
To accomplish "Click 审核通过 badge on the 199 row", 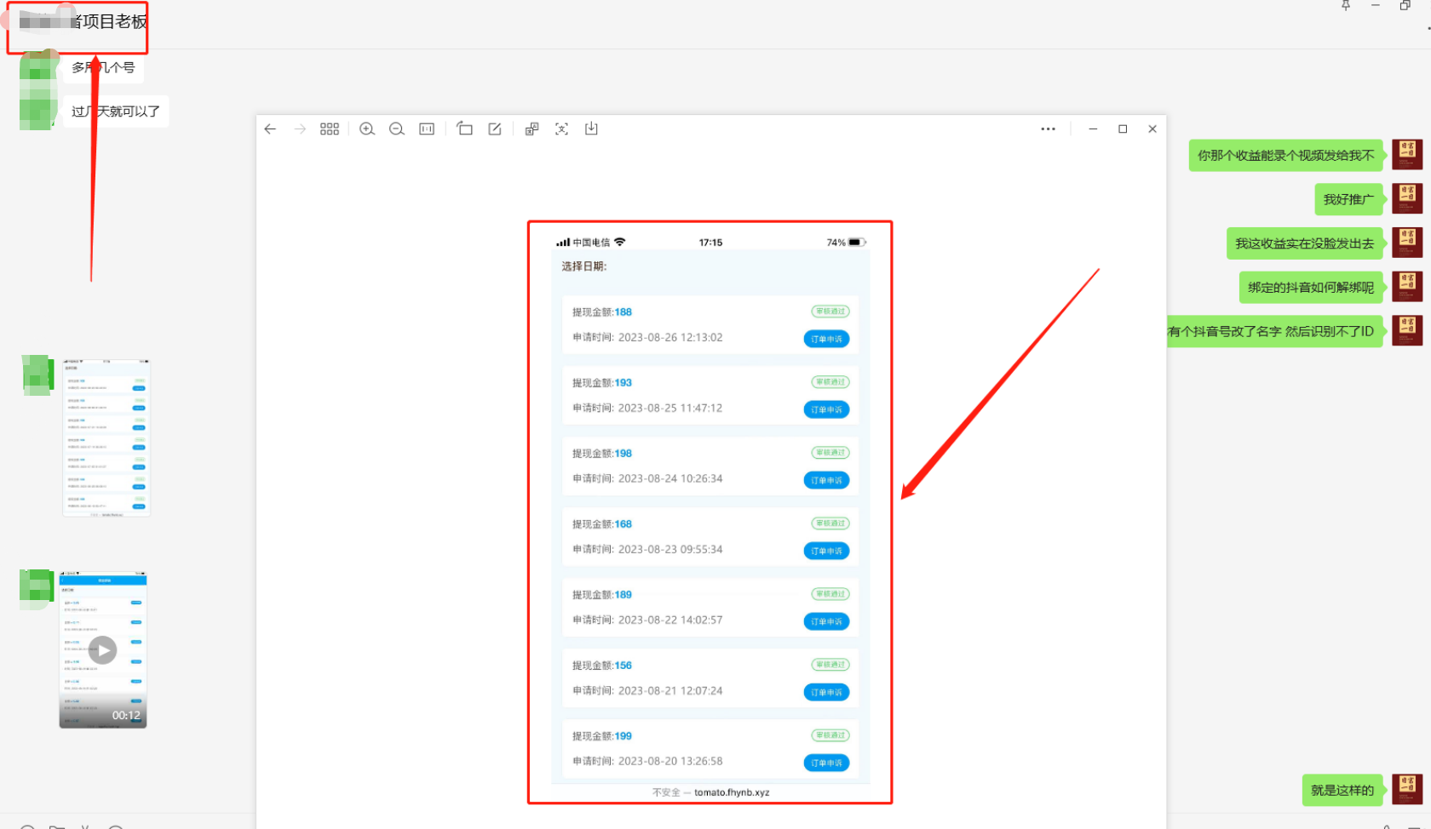I will pyautogui.click(x=830, y=735).
